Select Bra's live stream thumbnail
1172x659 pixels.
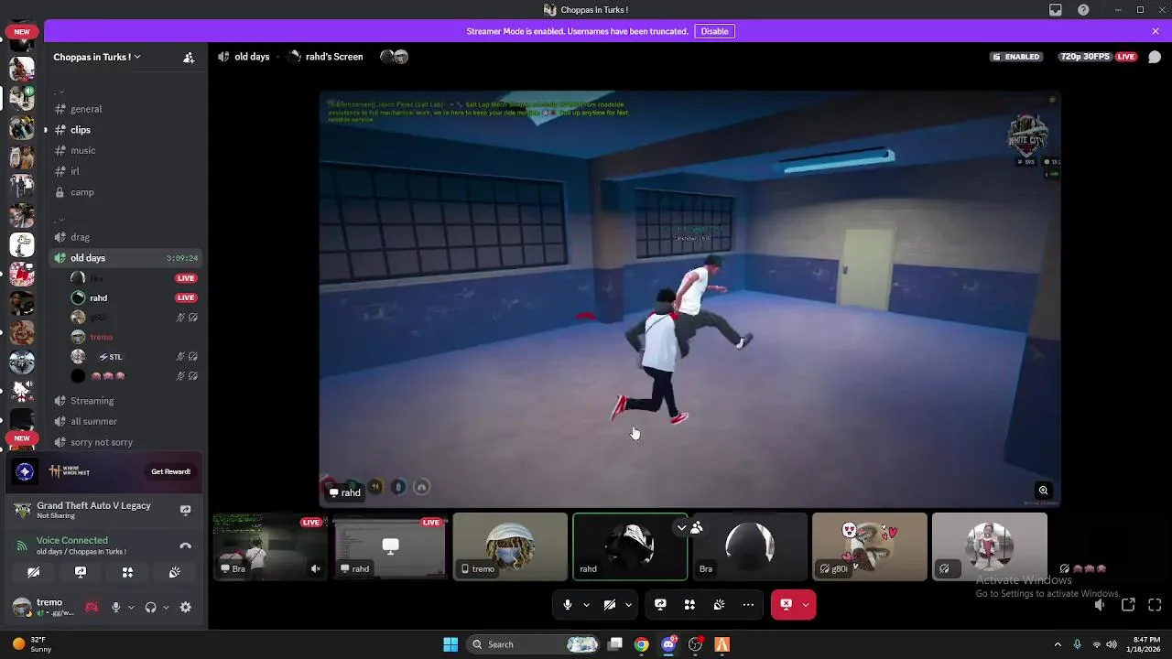pos(270,546)
